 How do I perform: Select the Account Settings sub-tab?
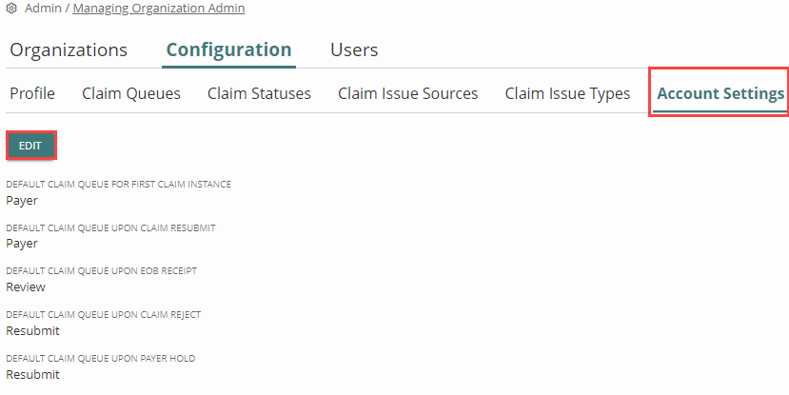[720, 93]
